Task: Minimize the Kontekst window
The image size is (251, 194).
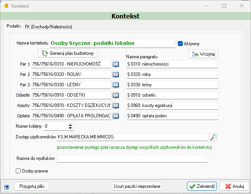Action: pos(207,6)
